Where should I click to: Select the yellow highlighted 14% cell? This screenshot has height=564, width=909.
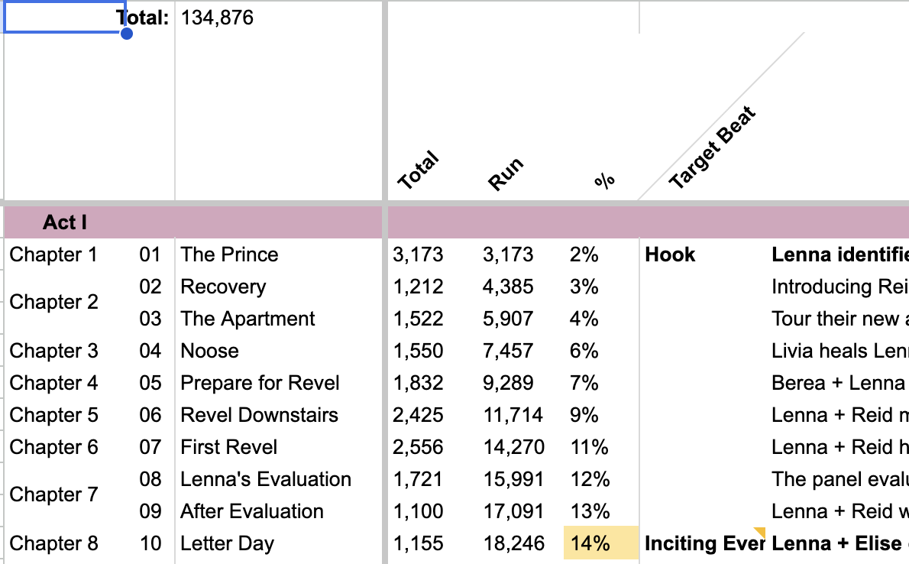(x=600, y=543)
